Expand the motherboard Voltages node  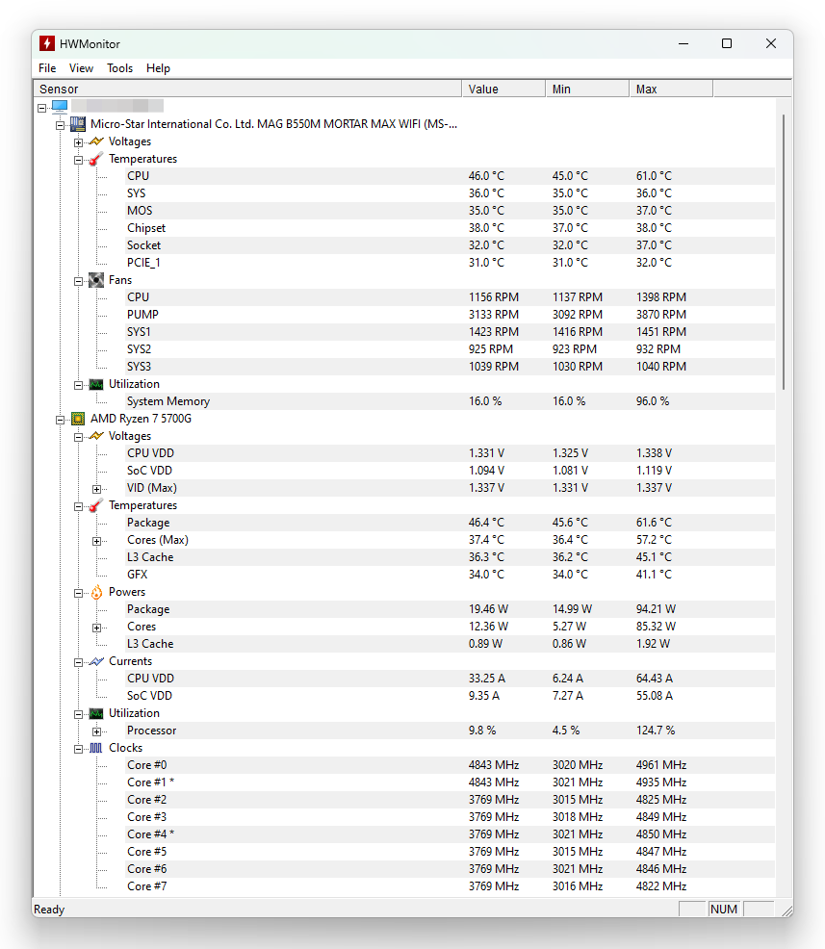point(79,142)
